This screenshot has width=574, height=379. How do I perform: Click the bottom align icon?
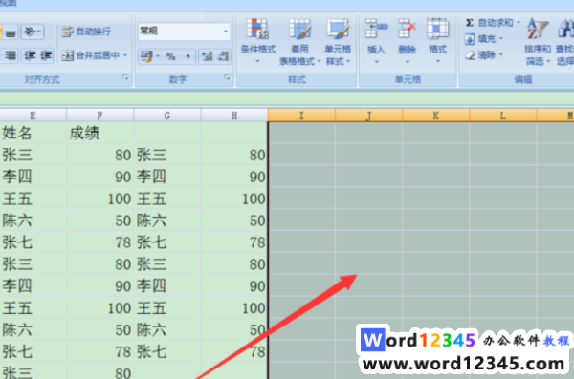[10, 32]
